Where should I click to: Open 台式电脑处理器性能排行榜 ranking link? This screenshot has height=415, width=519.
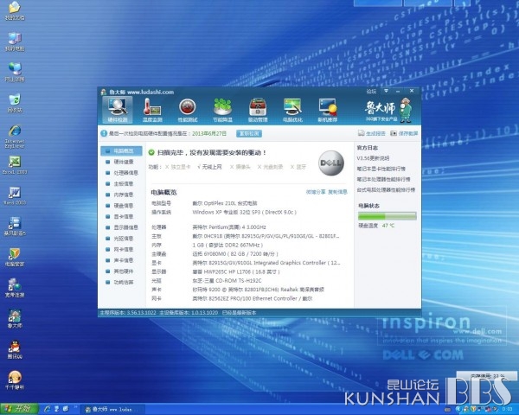(386, 190)
